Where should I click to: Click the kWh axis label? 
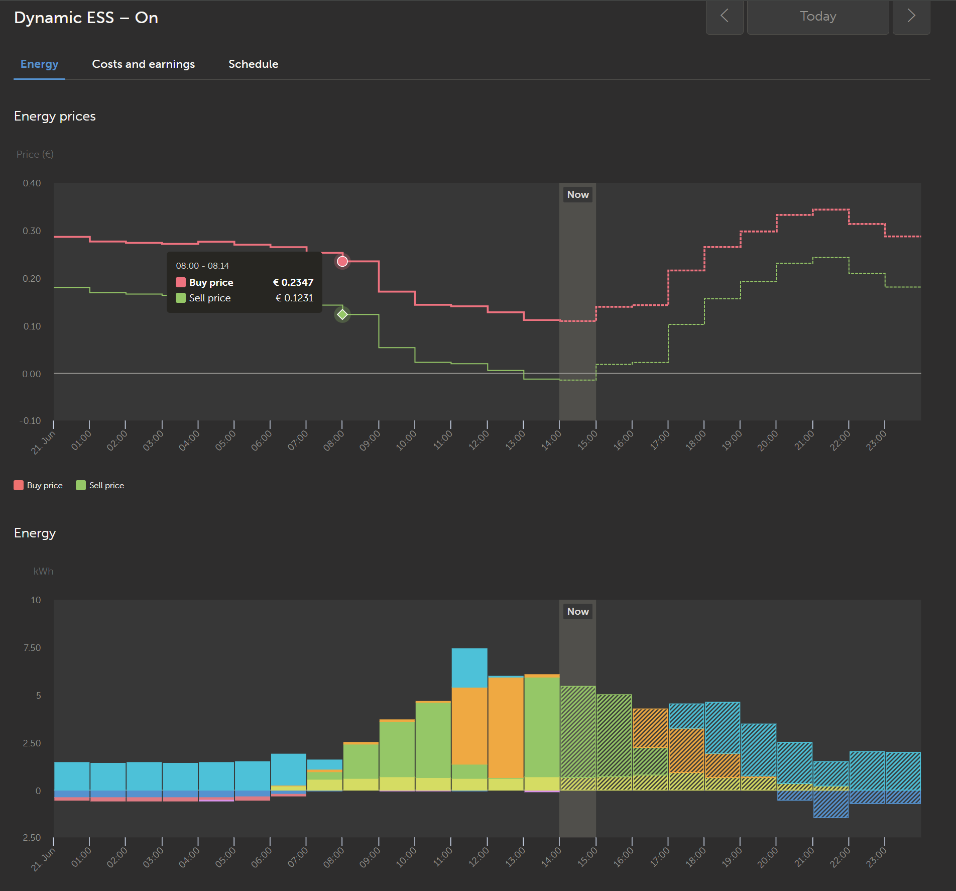tap(43, 571)
